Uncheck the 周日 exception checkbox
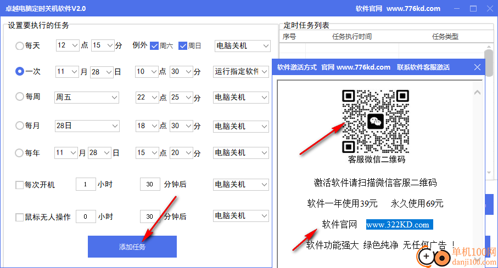 [x=183, y=46]
